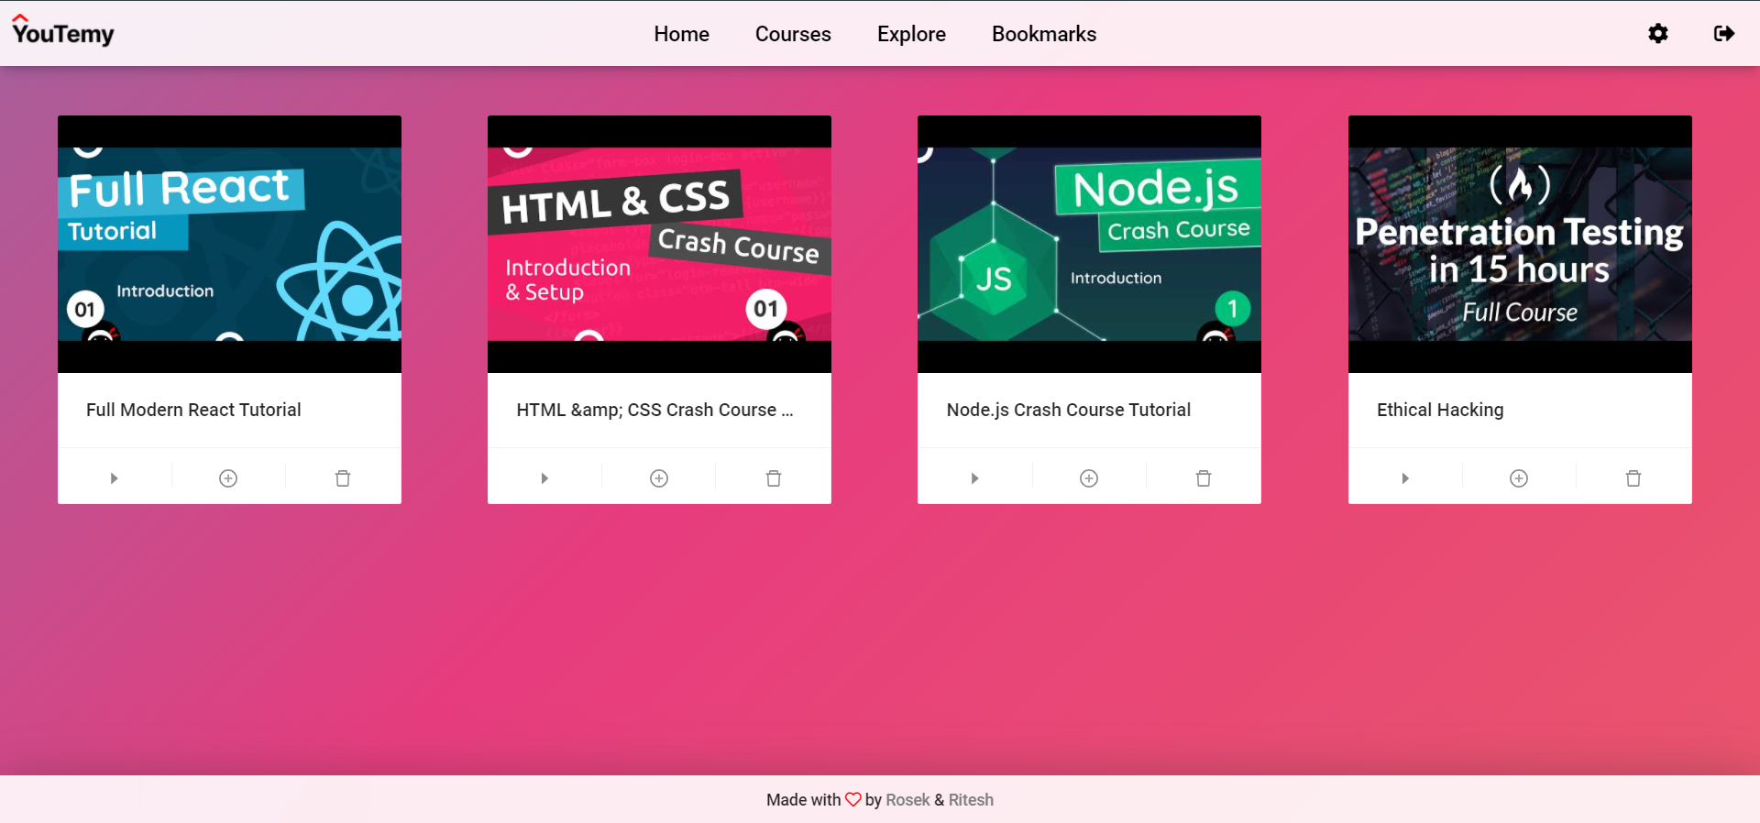This screenshot has height=823, width=1760.
Task: Delete the Node.js Crash Course Tutorial
Action: pyautogui.click(x=1204, y=478)
